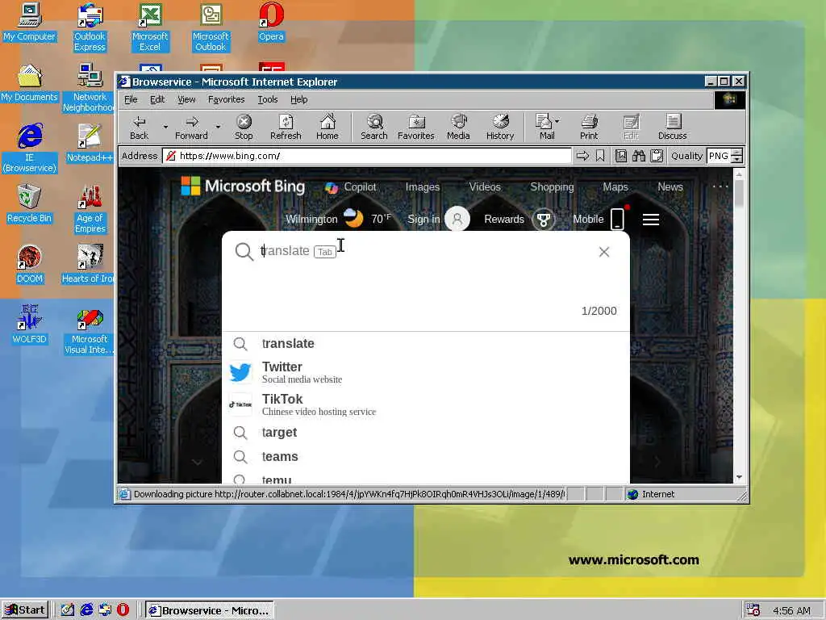Open Rewards trophy icon
This screenshot has height=620, width=826.
(543, 220)
